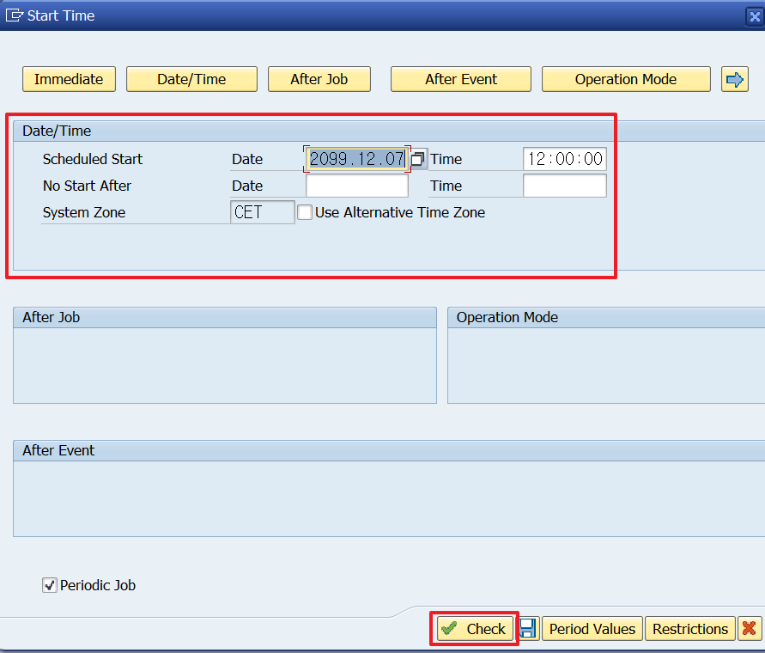
Task: Open the calendar picker for Scheduled Start date
Action: pos(417,158)
